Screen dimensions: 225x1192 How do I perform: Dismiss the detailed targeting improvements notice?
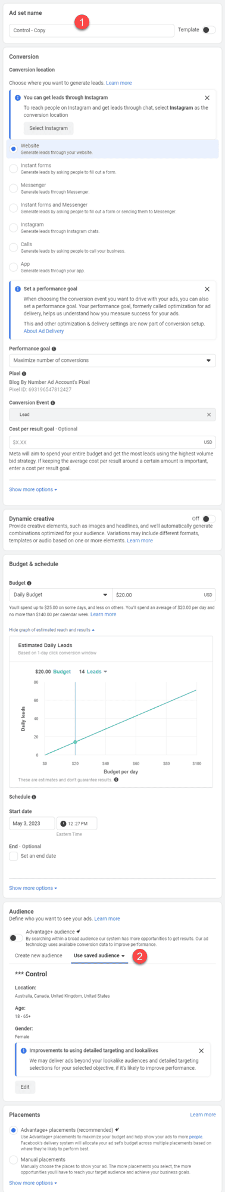[201, 1051]
